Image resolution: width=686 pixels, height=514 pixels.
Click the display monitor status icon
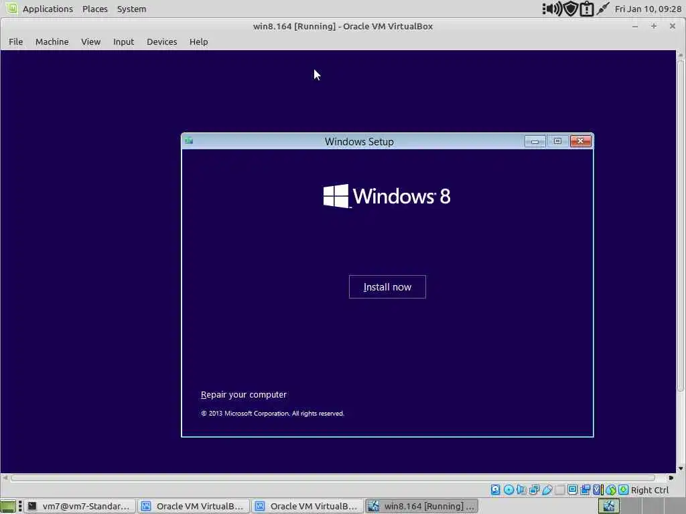click(572, 489)
